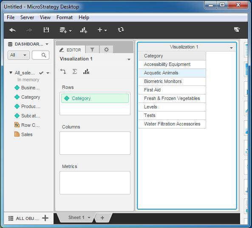This screenshot has width=252, height=228.
Task: Insert a new visualization via chart icon
Action: (x=84, y=30)
